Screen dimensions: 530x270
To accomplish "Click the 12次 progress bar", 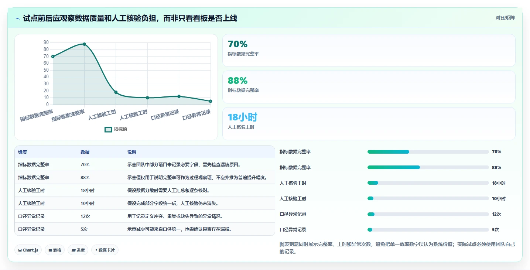I will click(428, 214).
